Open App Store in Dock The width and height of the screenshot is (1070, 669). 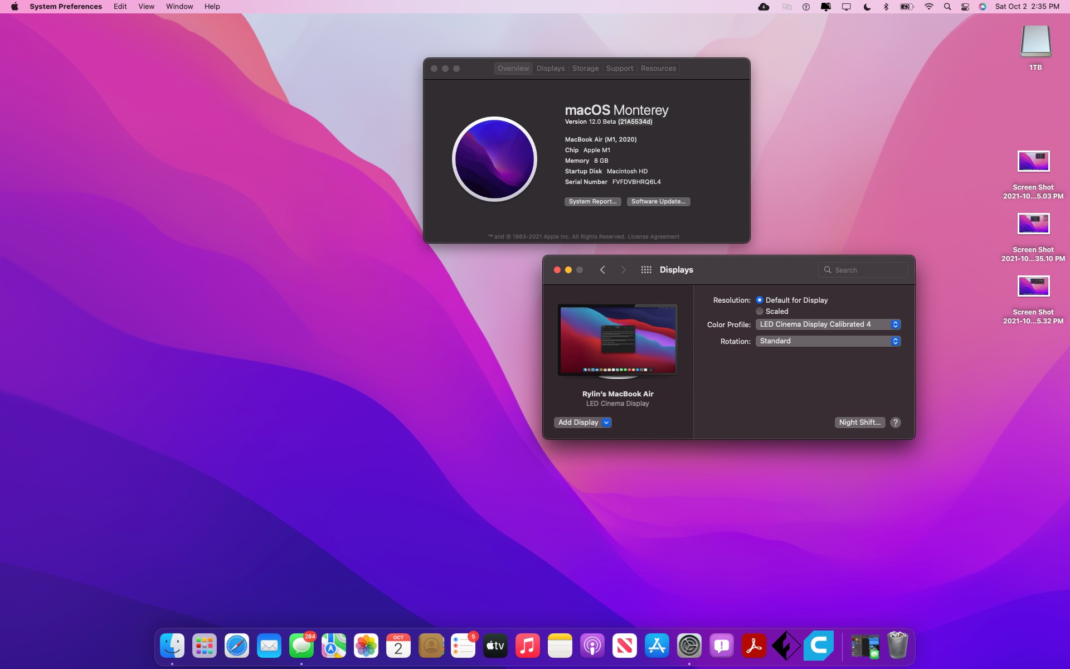[657, 646]
